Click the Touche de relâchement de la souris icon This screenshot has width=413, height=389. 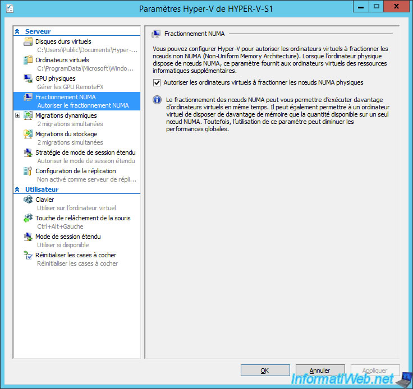click(x=28, y=218)
